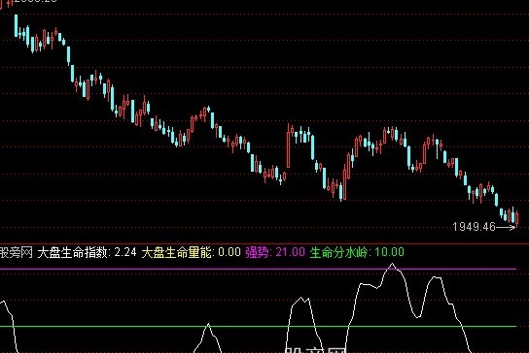529x353 pixels.
Task: Click the green 生命分水岭 10.00 label
Action: pos(357,252)
